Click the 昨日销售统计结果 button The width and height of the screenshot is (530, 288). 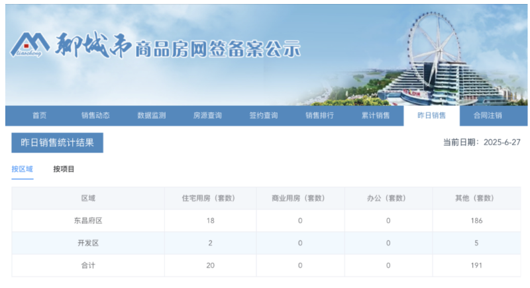tap(58, 143)
